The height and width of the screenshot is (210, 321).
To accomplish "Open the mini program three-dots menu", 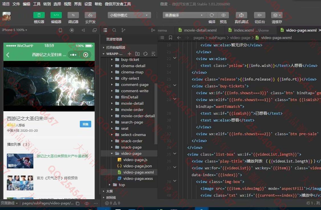I will pyautogui.click(x=73, y=55).
